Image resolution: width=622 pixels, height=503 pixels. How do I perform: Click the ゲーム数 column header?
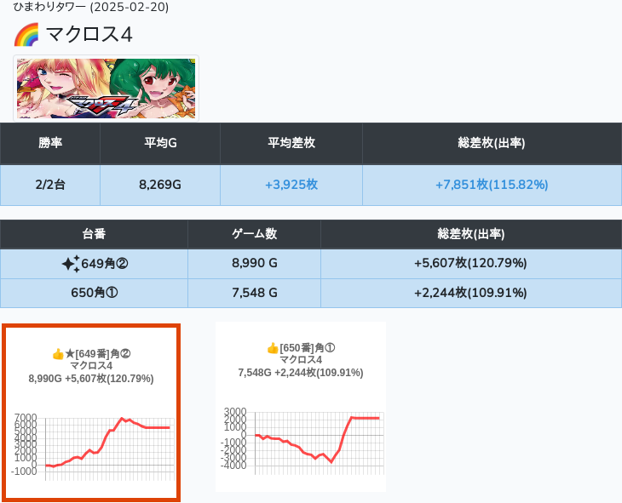(x=254, y=234)
